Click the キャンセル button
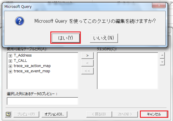This screenshot has height=121, width=173. [154, 114]
